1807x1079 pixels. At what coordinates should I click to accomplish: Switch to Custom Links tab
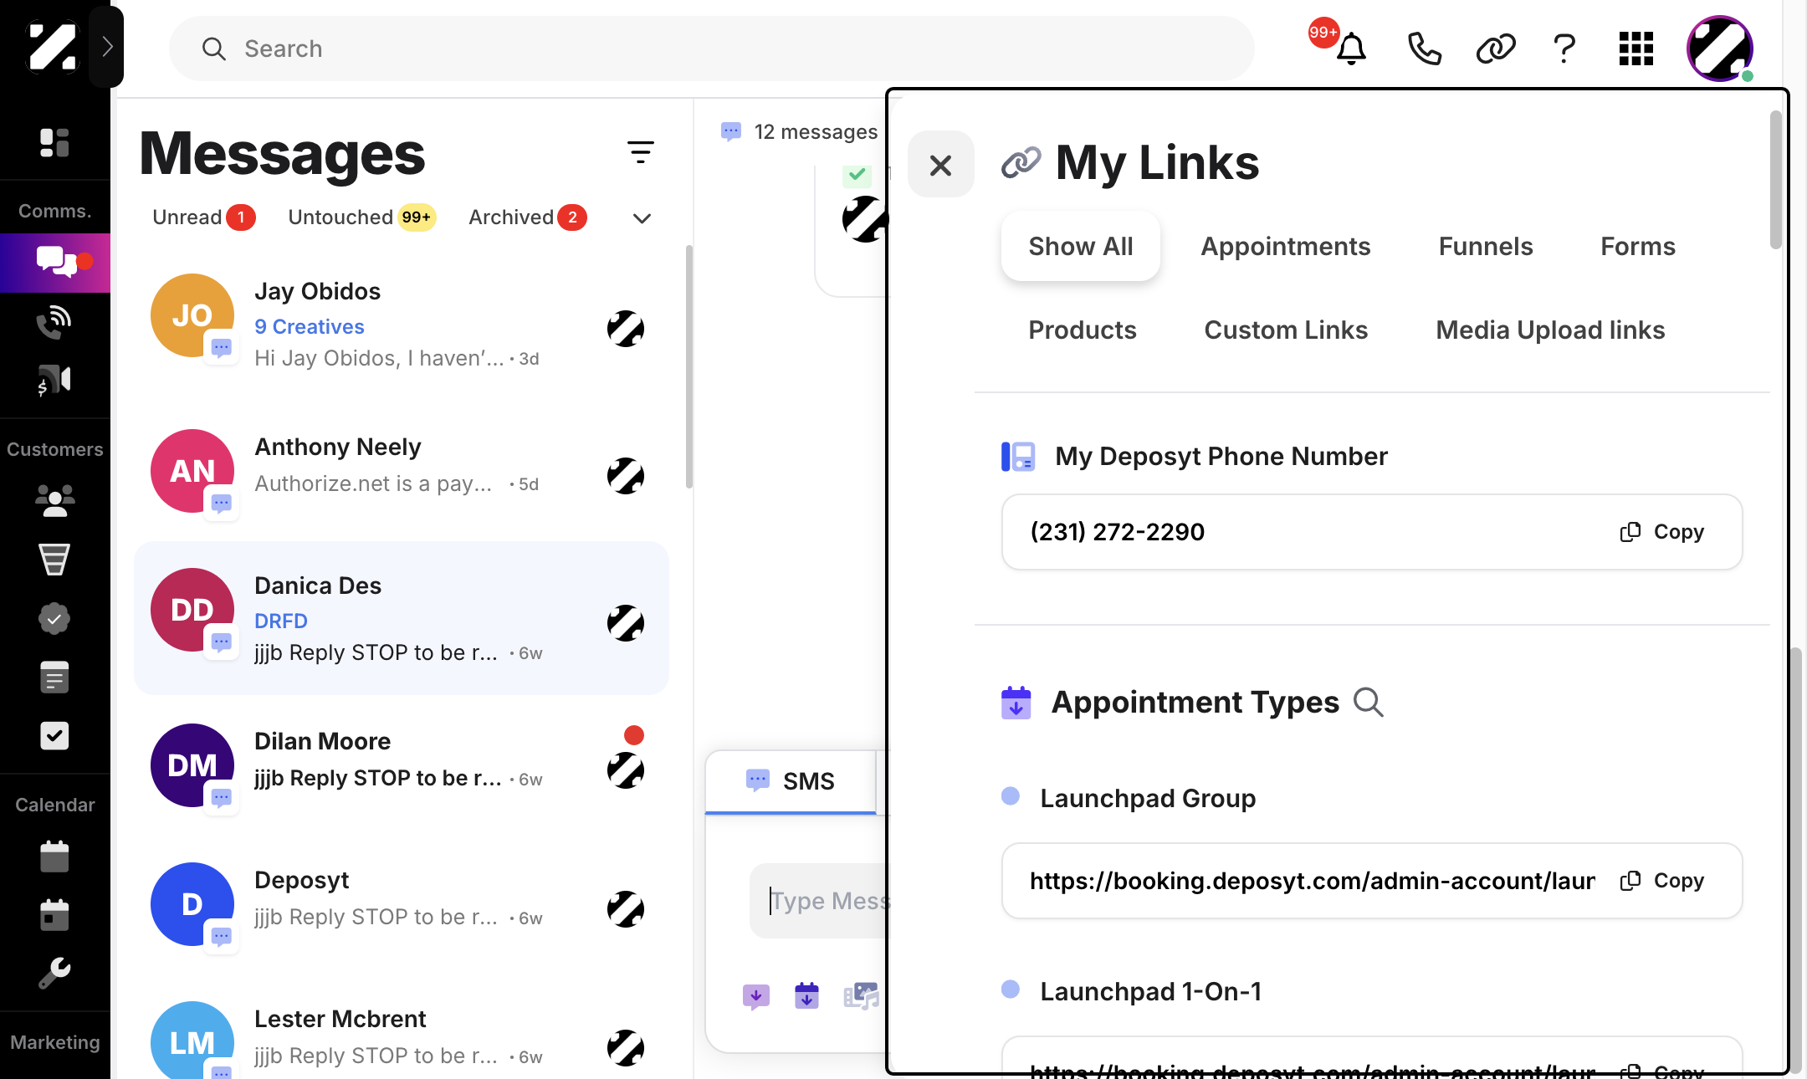(x=1286, y=330)
